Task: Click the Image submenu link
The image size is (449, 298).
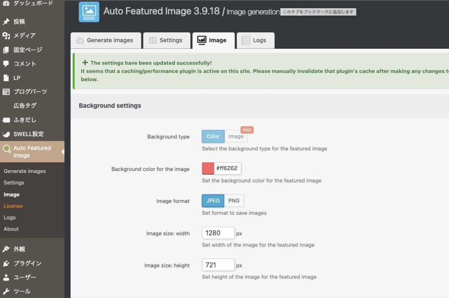Action: click(12, 195)
